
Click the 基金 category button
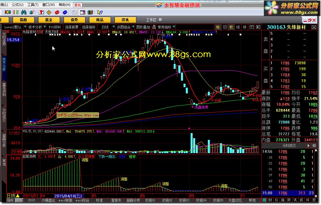[x=49, y=20]
